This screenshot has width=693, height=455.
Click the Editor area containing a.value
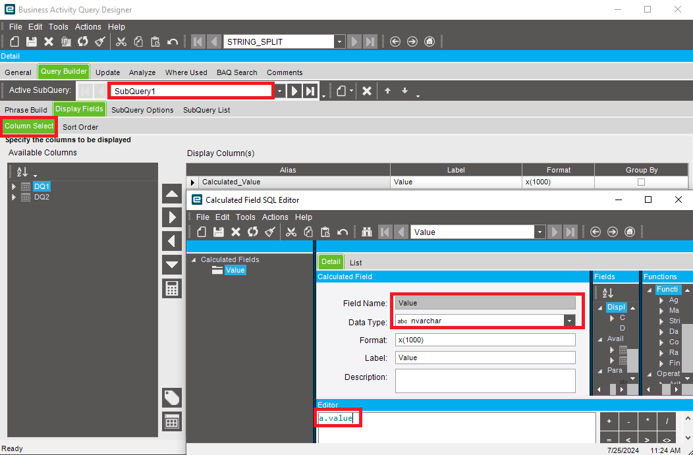pyautogui.click(x=457, y=427)
